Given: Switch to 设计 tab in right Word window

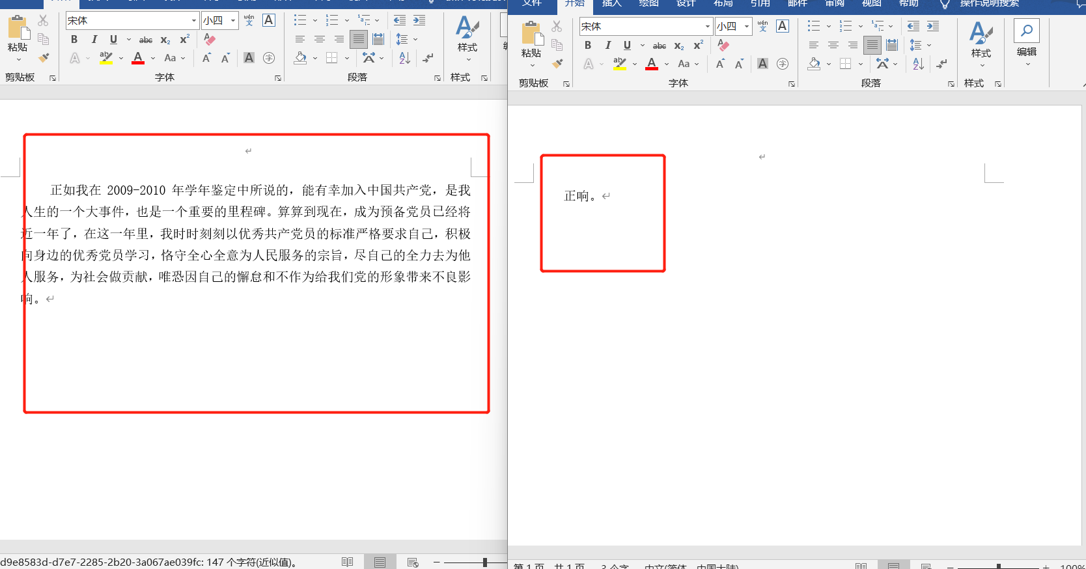Looking at the screenshot, I should 686,3.
